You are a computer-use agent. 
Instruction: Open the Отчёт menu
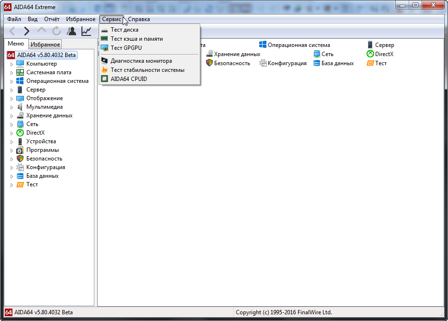[52, 19]
